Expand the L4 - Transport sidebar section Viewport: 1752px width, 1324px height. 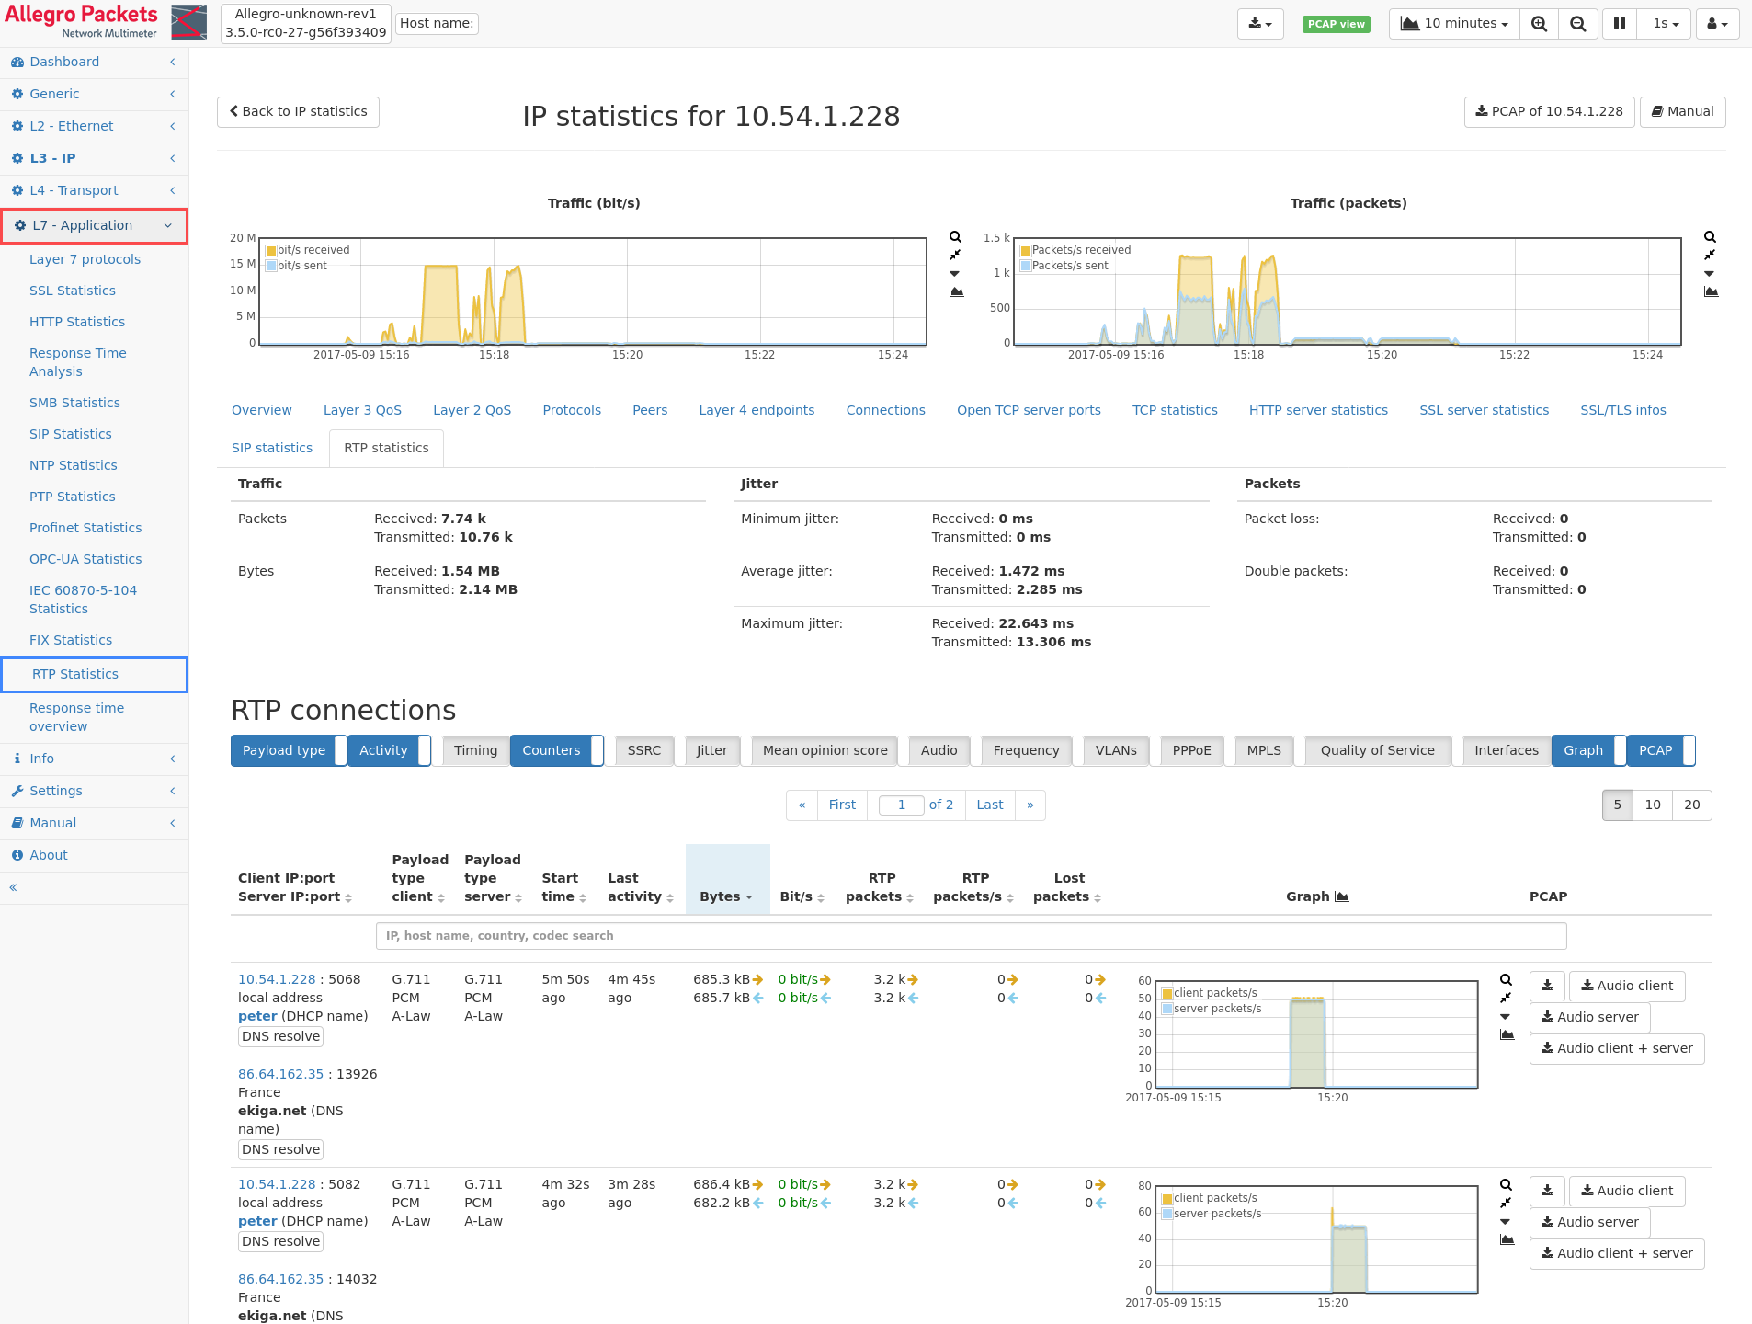click(94, 190)
